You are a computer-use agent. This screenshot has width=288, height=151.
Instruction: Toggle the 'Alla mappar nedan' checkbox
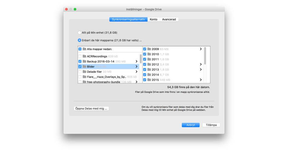80,49
